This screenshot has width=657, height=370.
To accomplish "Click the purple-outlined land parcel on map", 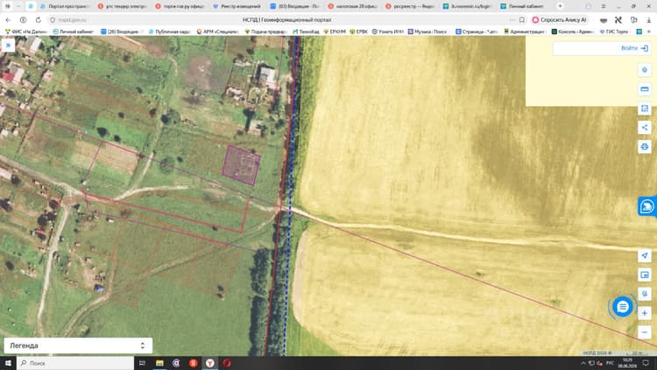I will click(x=241, y=166).
